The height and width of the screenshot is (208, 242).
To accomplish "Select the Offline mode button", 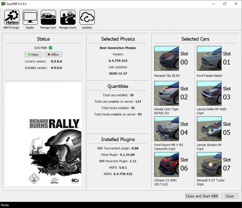I will 53,55.
